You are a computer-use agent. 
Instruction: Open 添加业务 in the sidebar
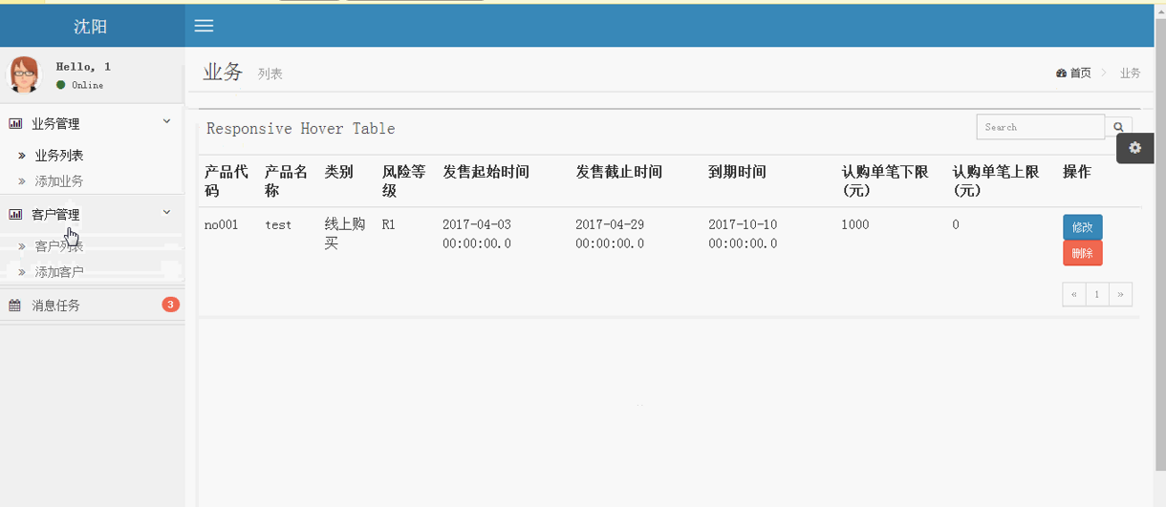click(x=59, y=181)
